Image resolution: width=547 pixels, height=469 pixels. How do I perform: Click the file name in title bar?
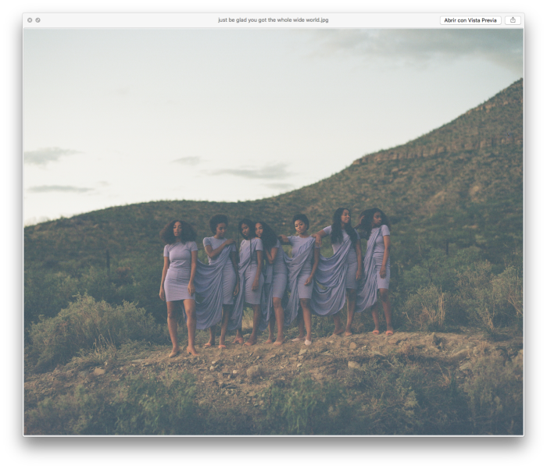[273, 20]
